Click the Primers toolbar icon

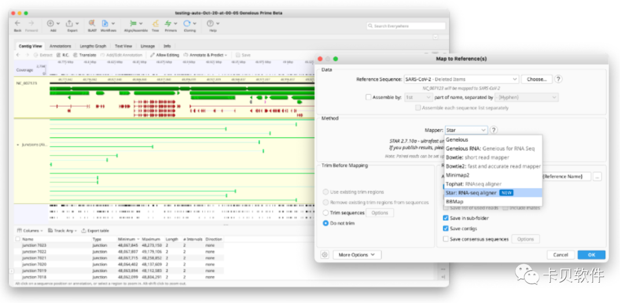[x=168, y=24]
